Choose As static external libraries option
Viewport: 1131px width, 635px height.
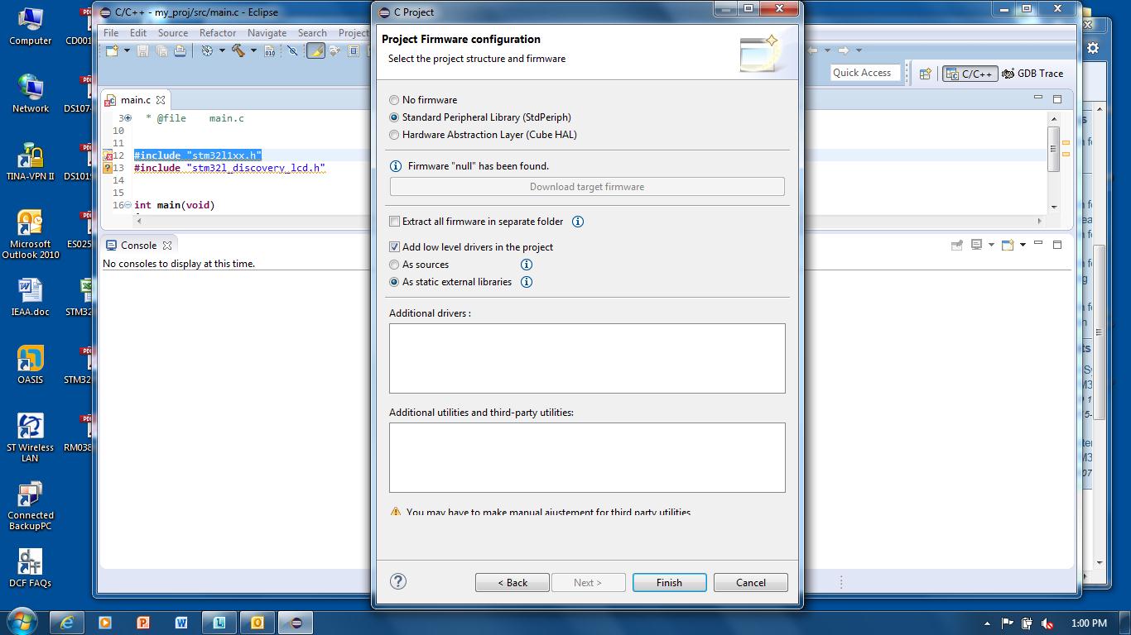(450, 282)
